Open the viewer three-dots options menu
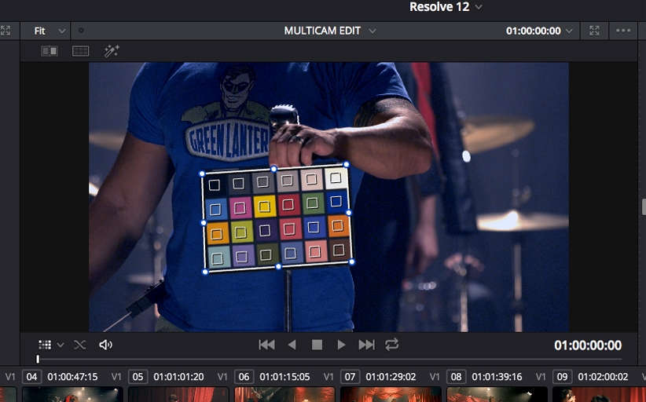Image resolution: width=646 pixels, height=402 pixels. (623, 31)
